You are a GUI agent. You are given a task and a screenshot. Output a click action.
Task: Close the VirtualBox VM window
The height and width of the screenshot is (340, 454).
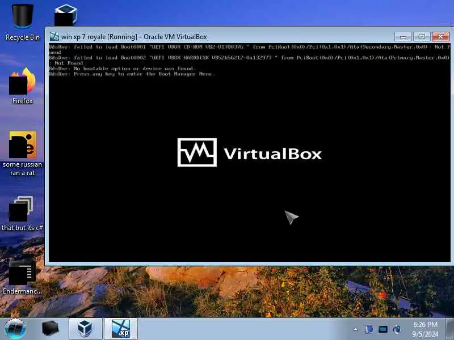pyautogui.click(x=440, y=37)
